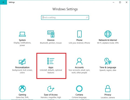This screenshot has height=100, width=130.
Task: Click the Cortana label
Action: coord(79,95)
